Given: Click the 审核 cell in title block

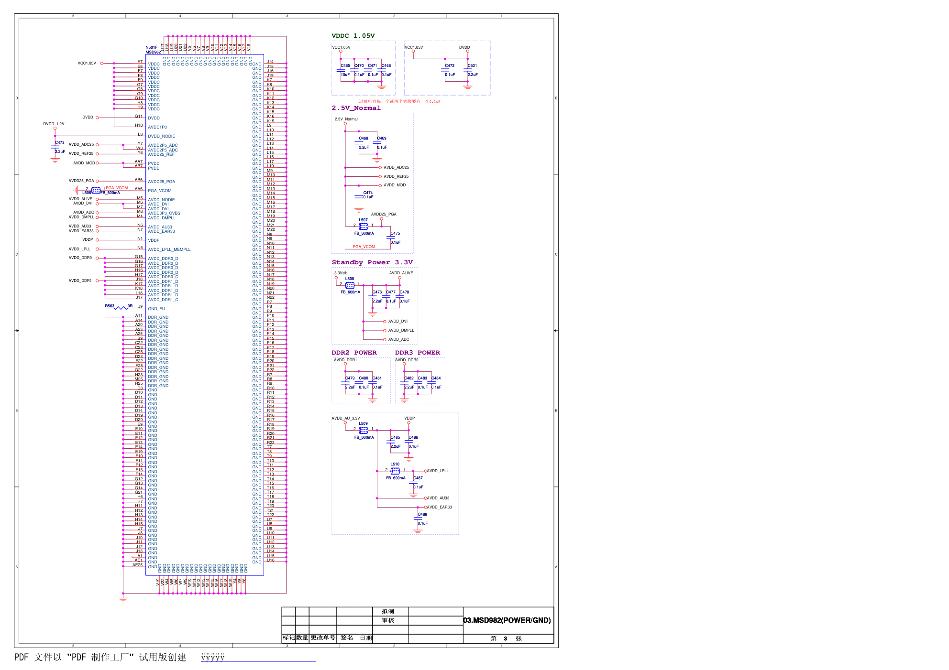Looking at the screenshot, I should click(388, 620).
